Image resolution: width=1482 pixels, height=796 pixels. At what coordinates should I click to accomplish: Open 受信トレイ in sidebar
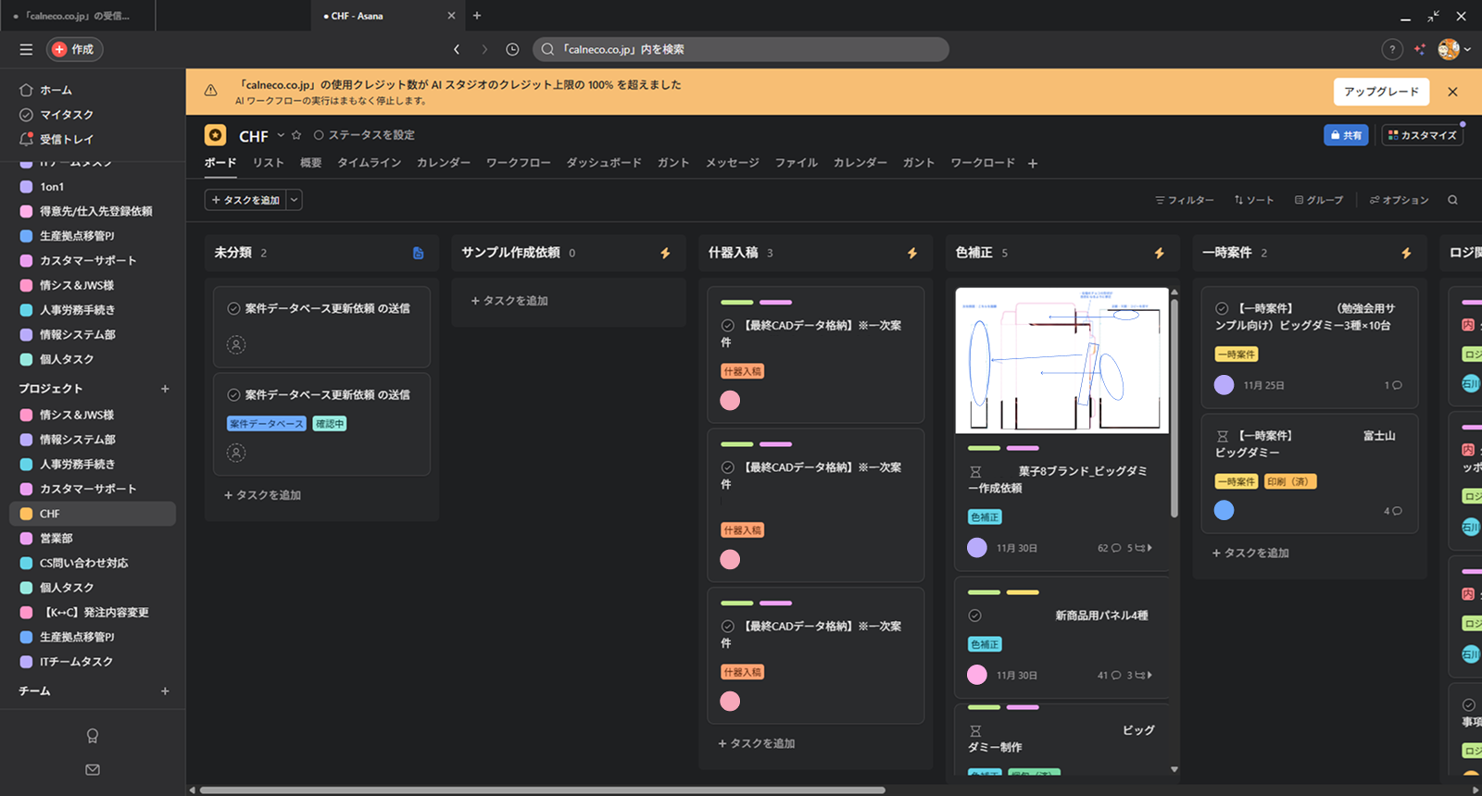[66, 140]
